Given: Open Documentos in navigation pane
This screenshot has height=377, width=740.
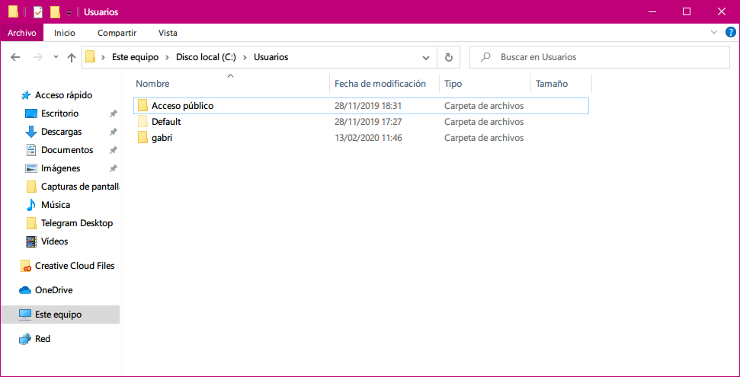Looking at the screenshot, I should click(67, 150).
